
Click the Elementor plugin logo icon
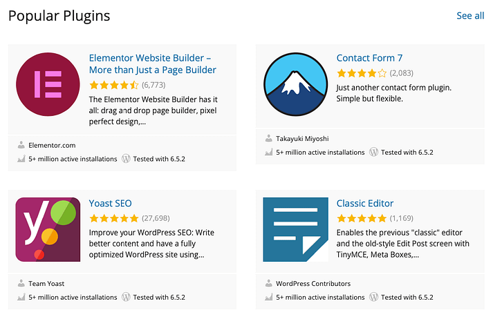pos(48,84)
